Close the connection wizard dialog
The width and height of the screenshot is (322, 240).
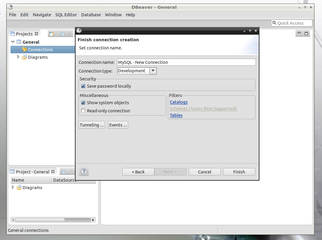[x=256, y=31]
